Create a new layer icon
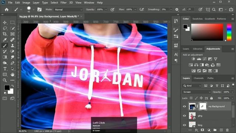 221,130
